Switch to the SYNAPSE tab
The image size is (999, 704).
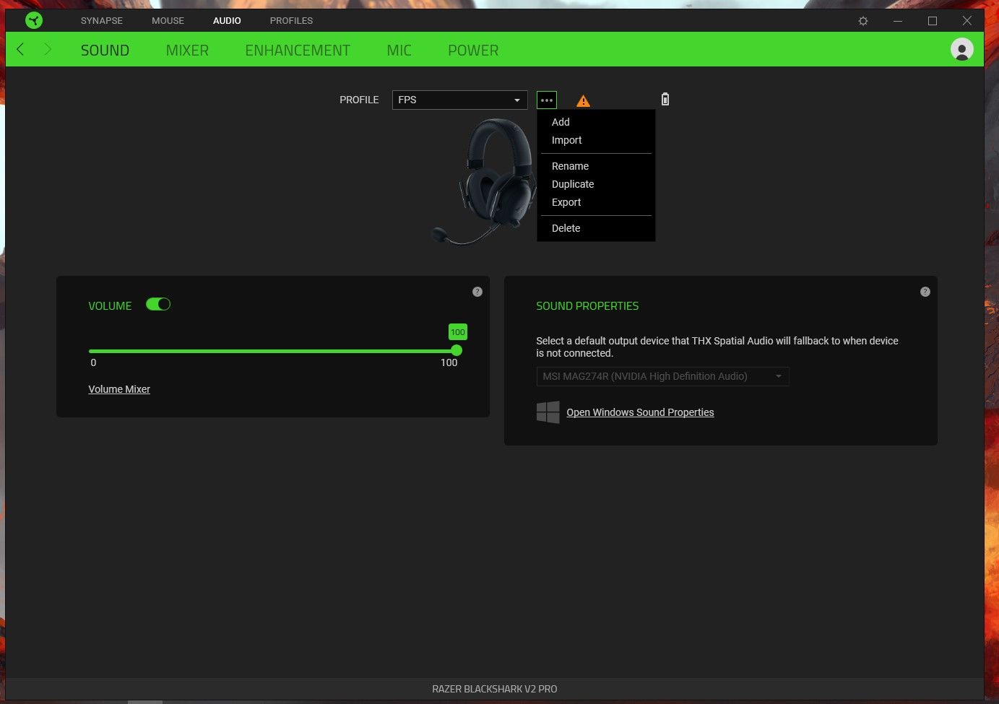[x=102, y=21]
